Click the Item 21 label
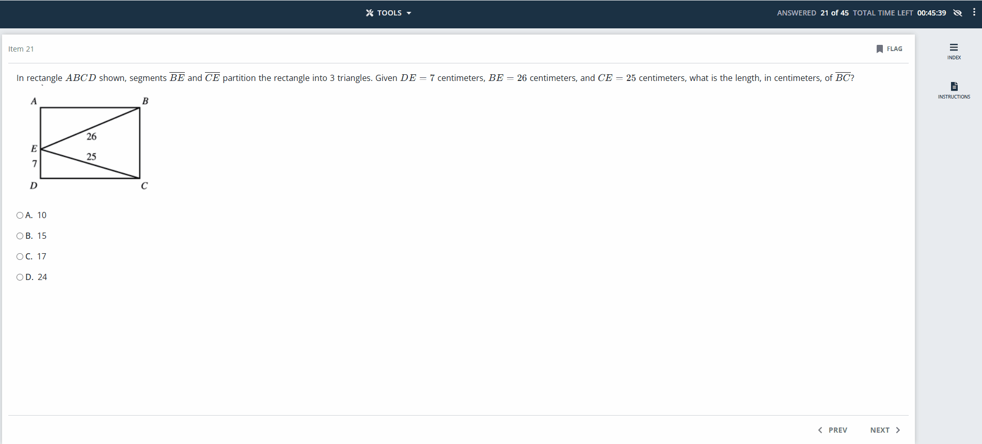982x444 pixels. pos(21,49)
